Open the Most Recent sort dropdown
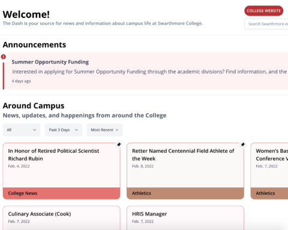 click(104, 130)
